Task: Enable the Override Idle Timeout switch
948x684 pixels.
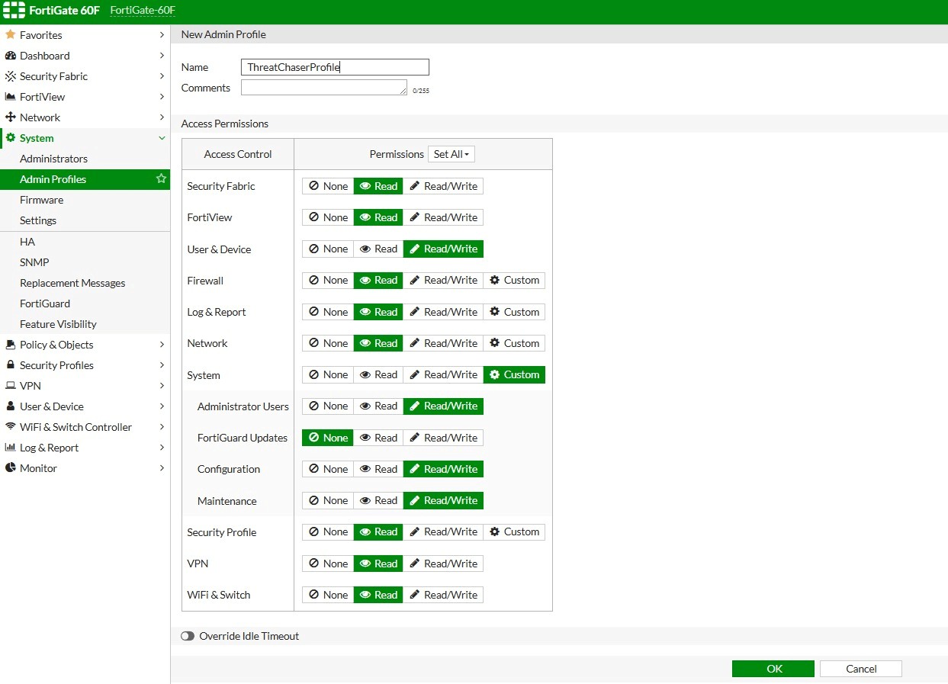Action: point(188,636)
